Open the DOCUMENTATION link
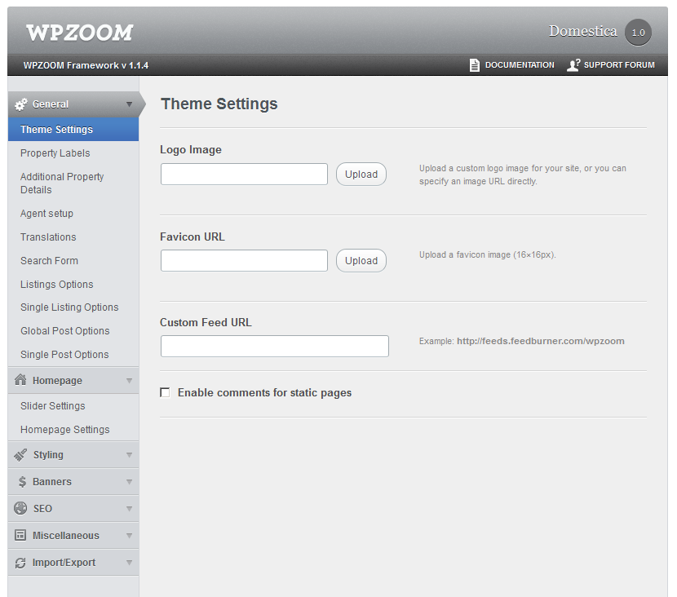Screen dimensions: 677x597 pyautogui.click(x=520, y=65)
